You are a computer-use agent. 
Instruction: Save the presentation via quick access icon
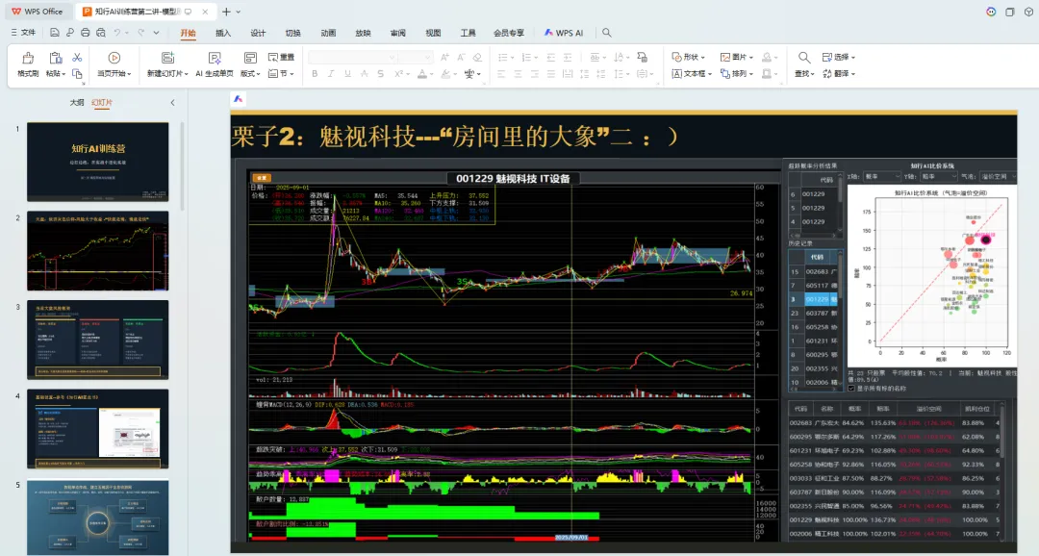(54, 33)
